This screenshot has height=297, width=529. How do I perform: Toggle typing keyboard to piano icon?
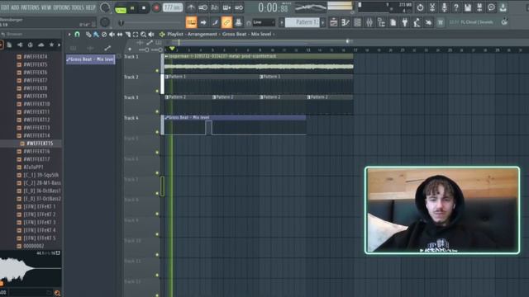pyautogui.click(x=191, y=22)
